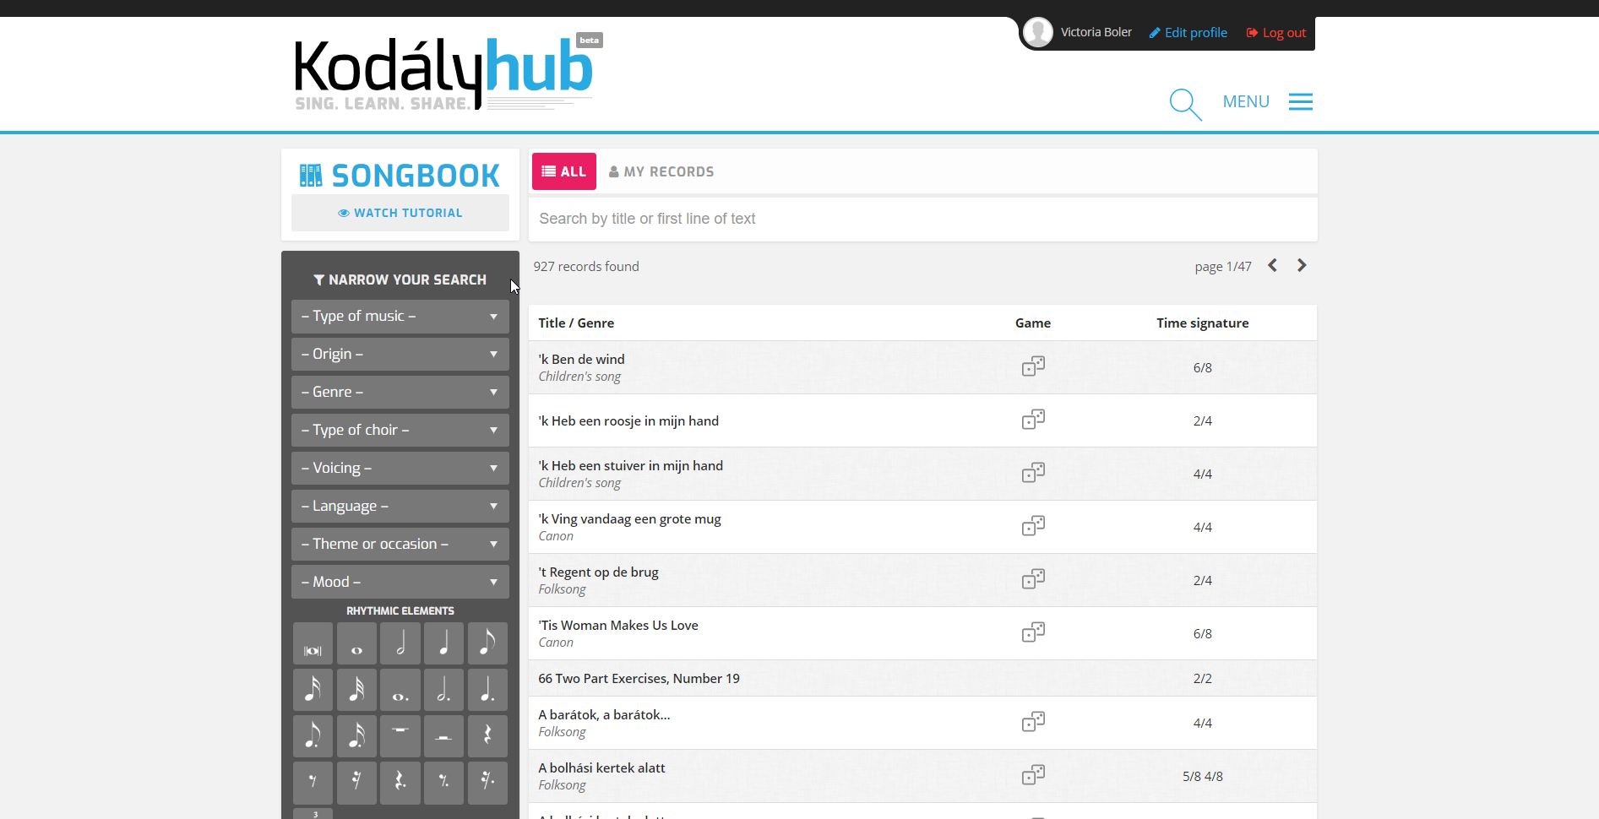Go to the next results page arrow
This screenshot has width=1599, height=819.
1302,266
